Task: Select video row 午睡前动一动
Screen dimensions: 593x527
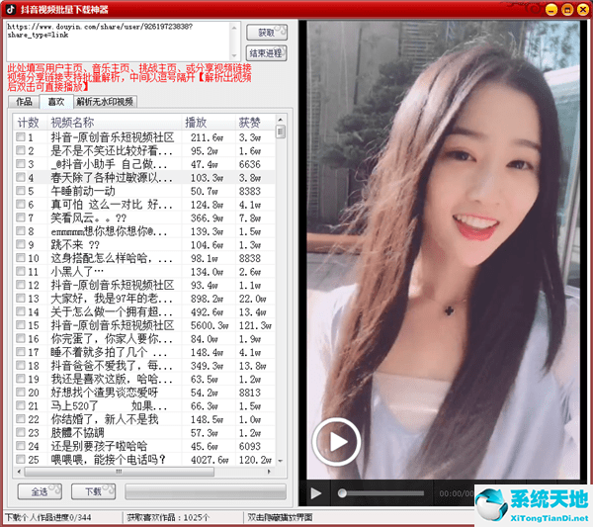Action: point(144,191)
